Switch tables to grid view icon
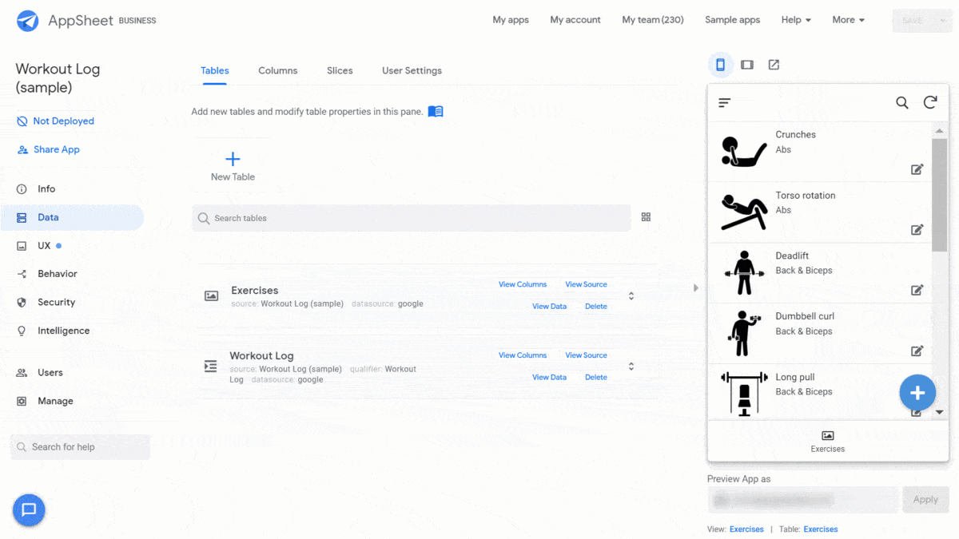The width and height of the screenshot is (959, 539). click(x=646, y=217)
